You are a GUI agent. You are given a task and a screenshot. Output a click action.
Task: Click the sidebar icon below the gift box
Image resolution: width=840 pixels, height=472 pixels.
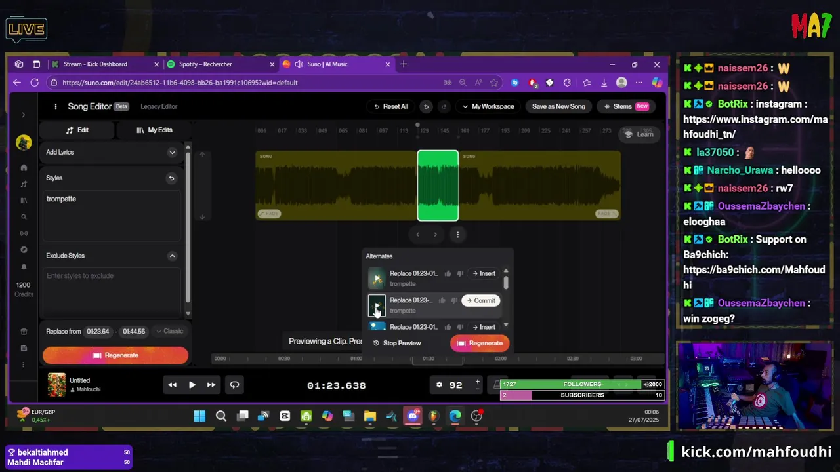24,348
